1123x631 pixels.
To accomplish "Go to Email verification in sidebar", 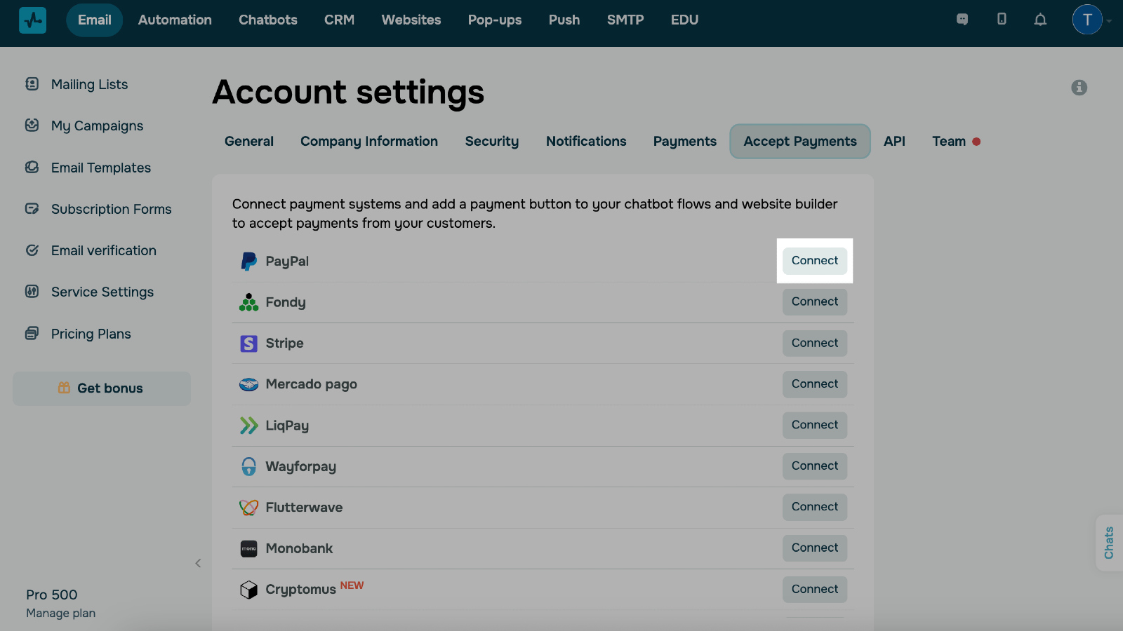I will click(x=103, y=251).
